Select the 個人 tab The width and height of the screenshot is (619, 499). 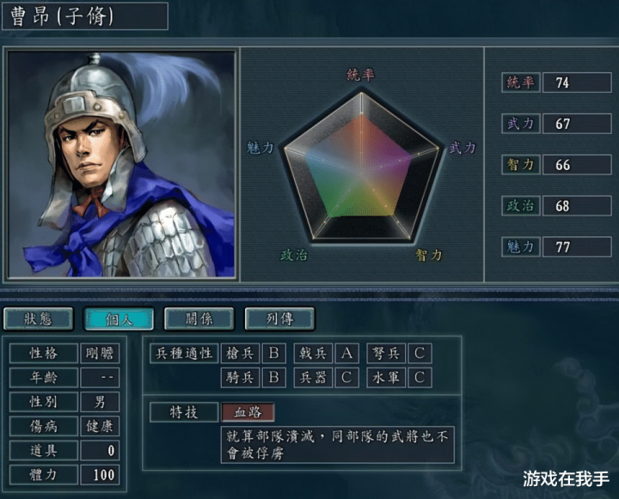pos(119,319)
